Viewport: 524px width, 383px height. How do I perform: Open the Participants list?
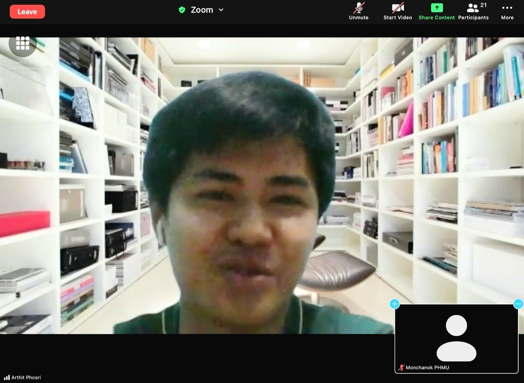point(473,11)
